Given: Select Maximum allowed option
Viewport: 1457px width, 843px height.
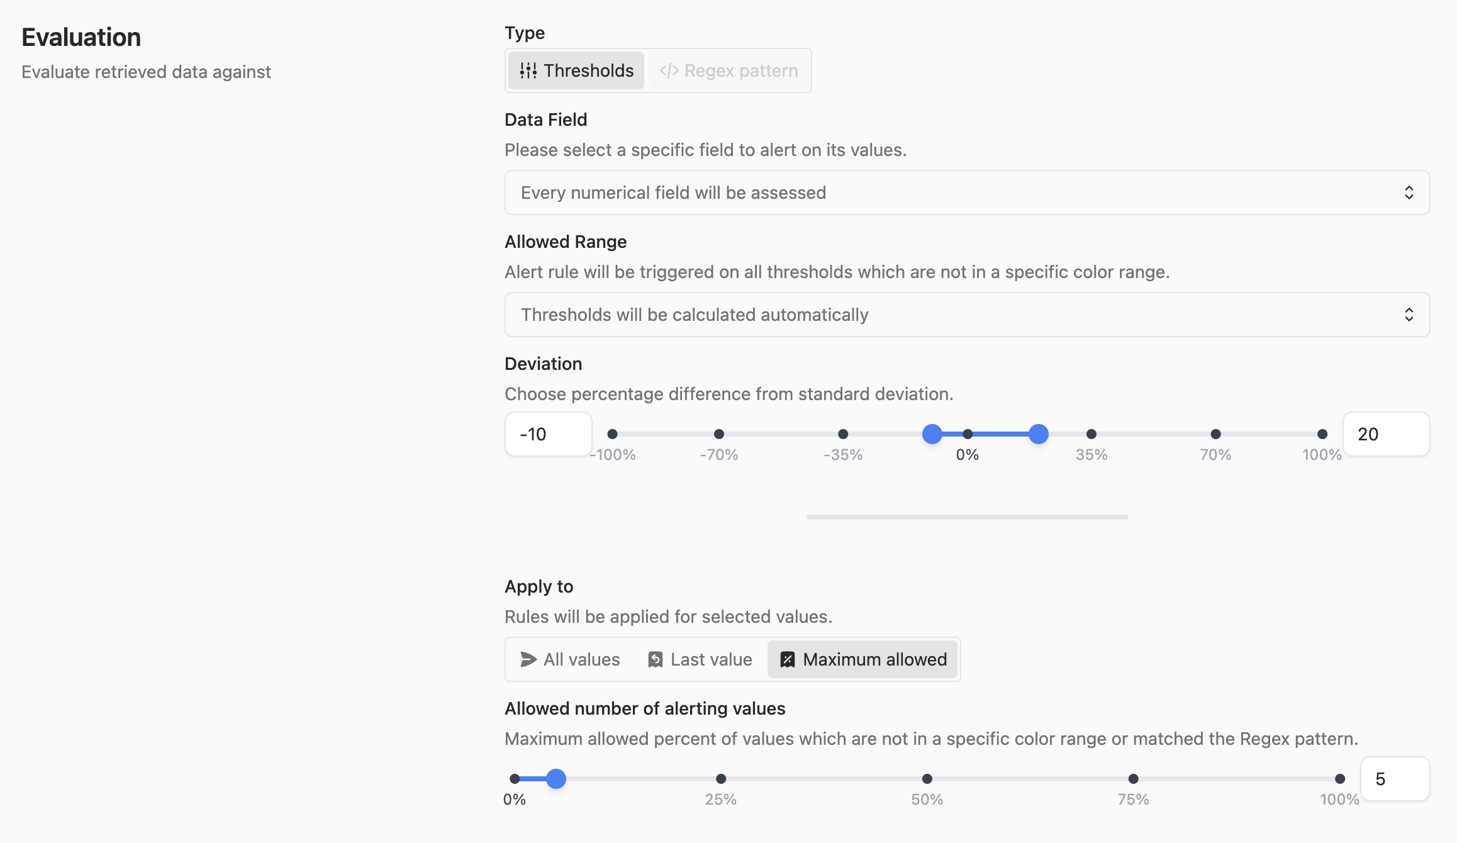Looking at the screenshot, I should [862, 659].
